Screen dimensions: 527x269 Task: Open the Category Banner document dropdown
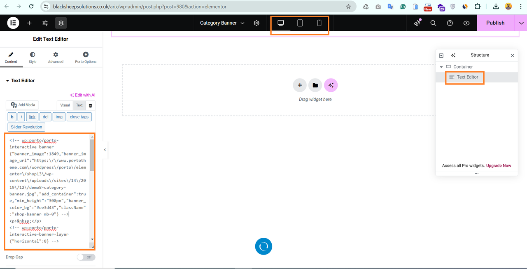click(222, 23)
